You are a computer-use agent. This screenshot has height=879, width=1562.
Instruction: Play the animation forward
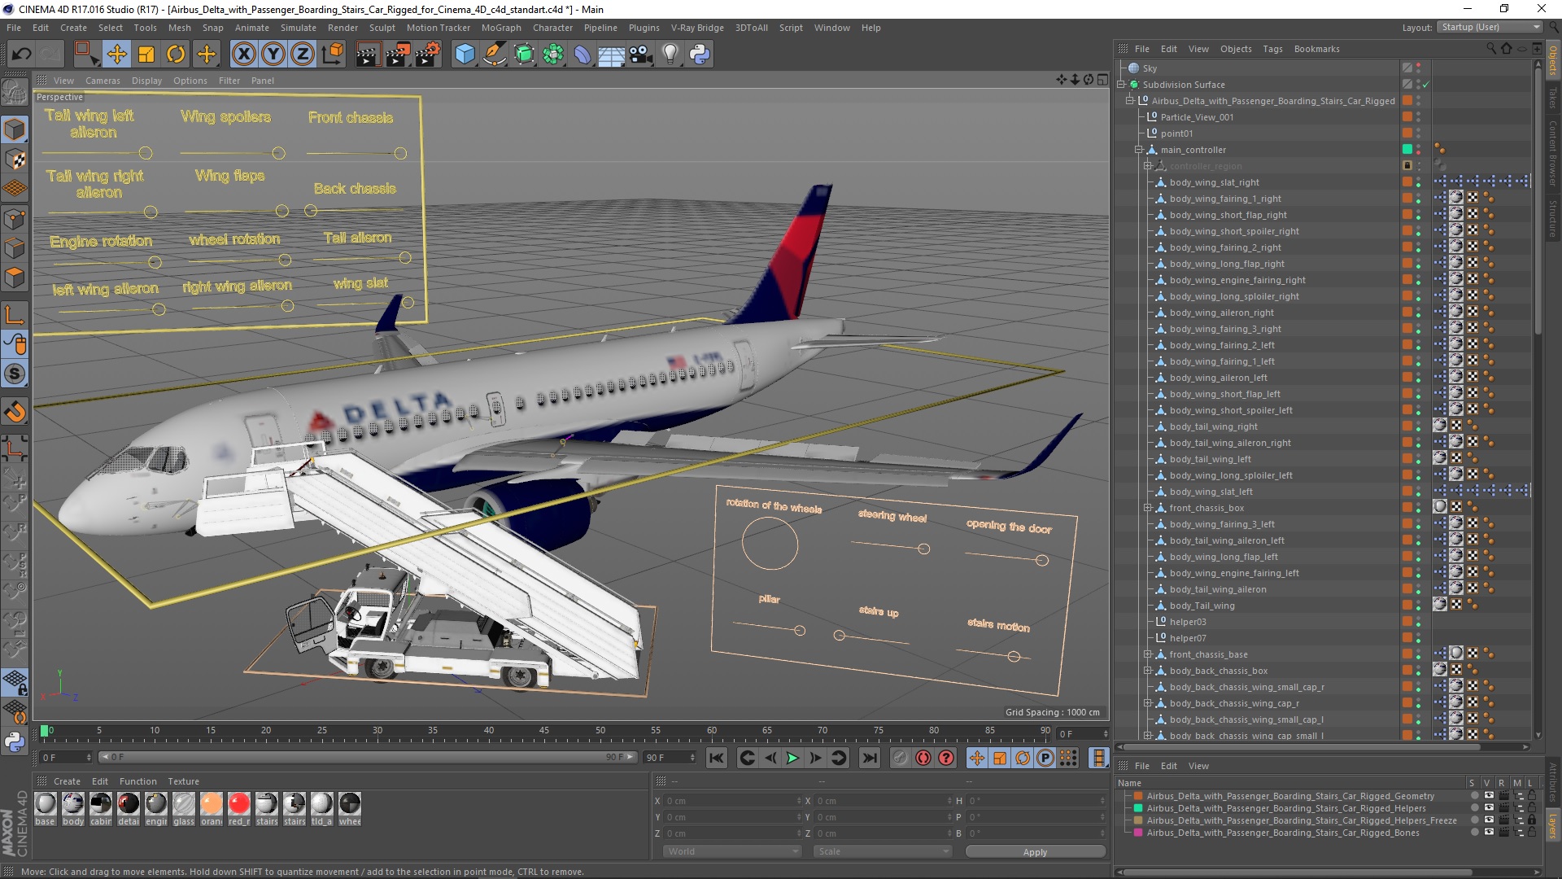point(792,758)
